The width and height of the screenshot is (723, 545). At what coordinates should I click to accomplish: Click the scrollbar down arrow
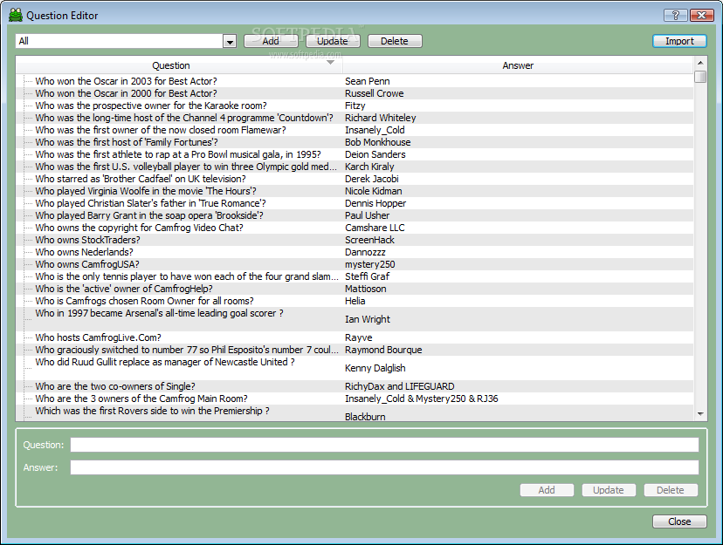click(x=700, y=414)
